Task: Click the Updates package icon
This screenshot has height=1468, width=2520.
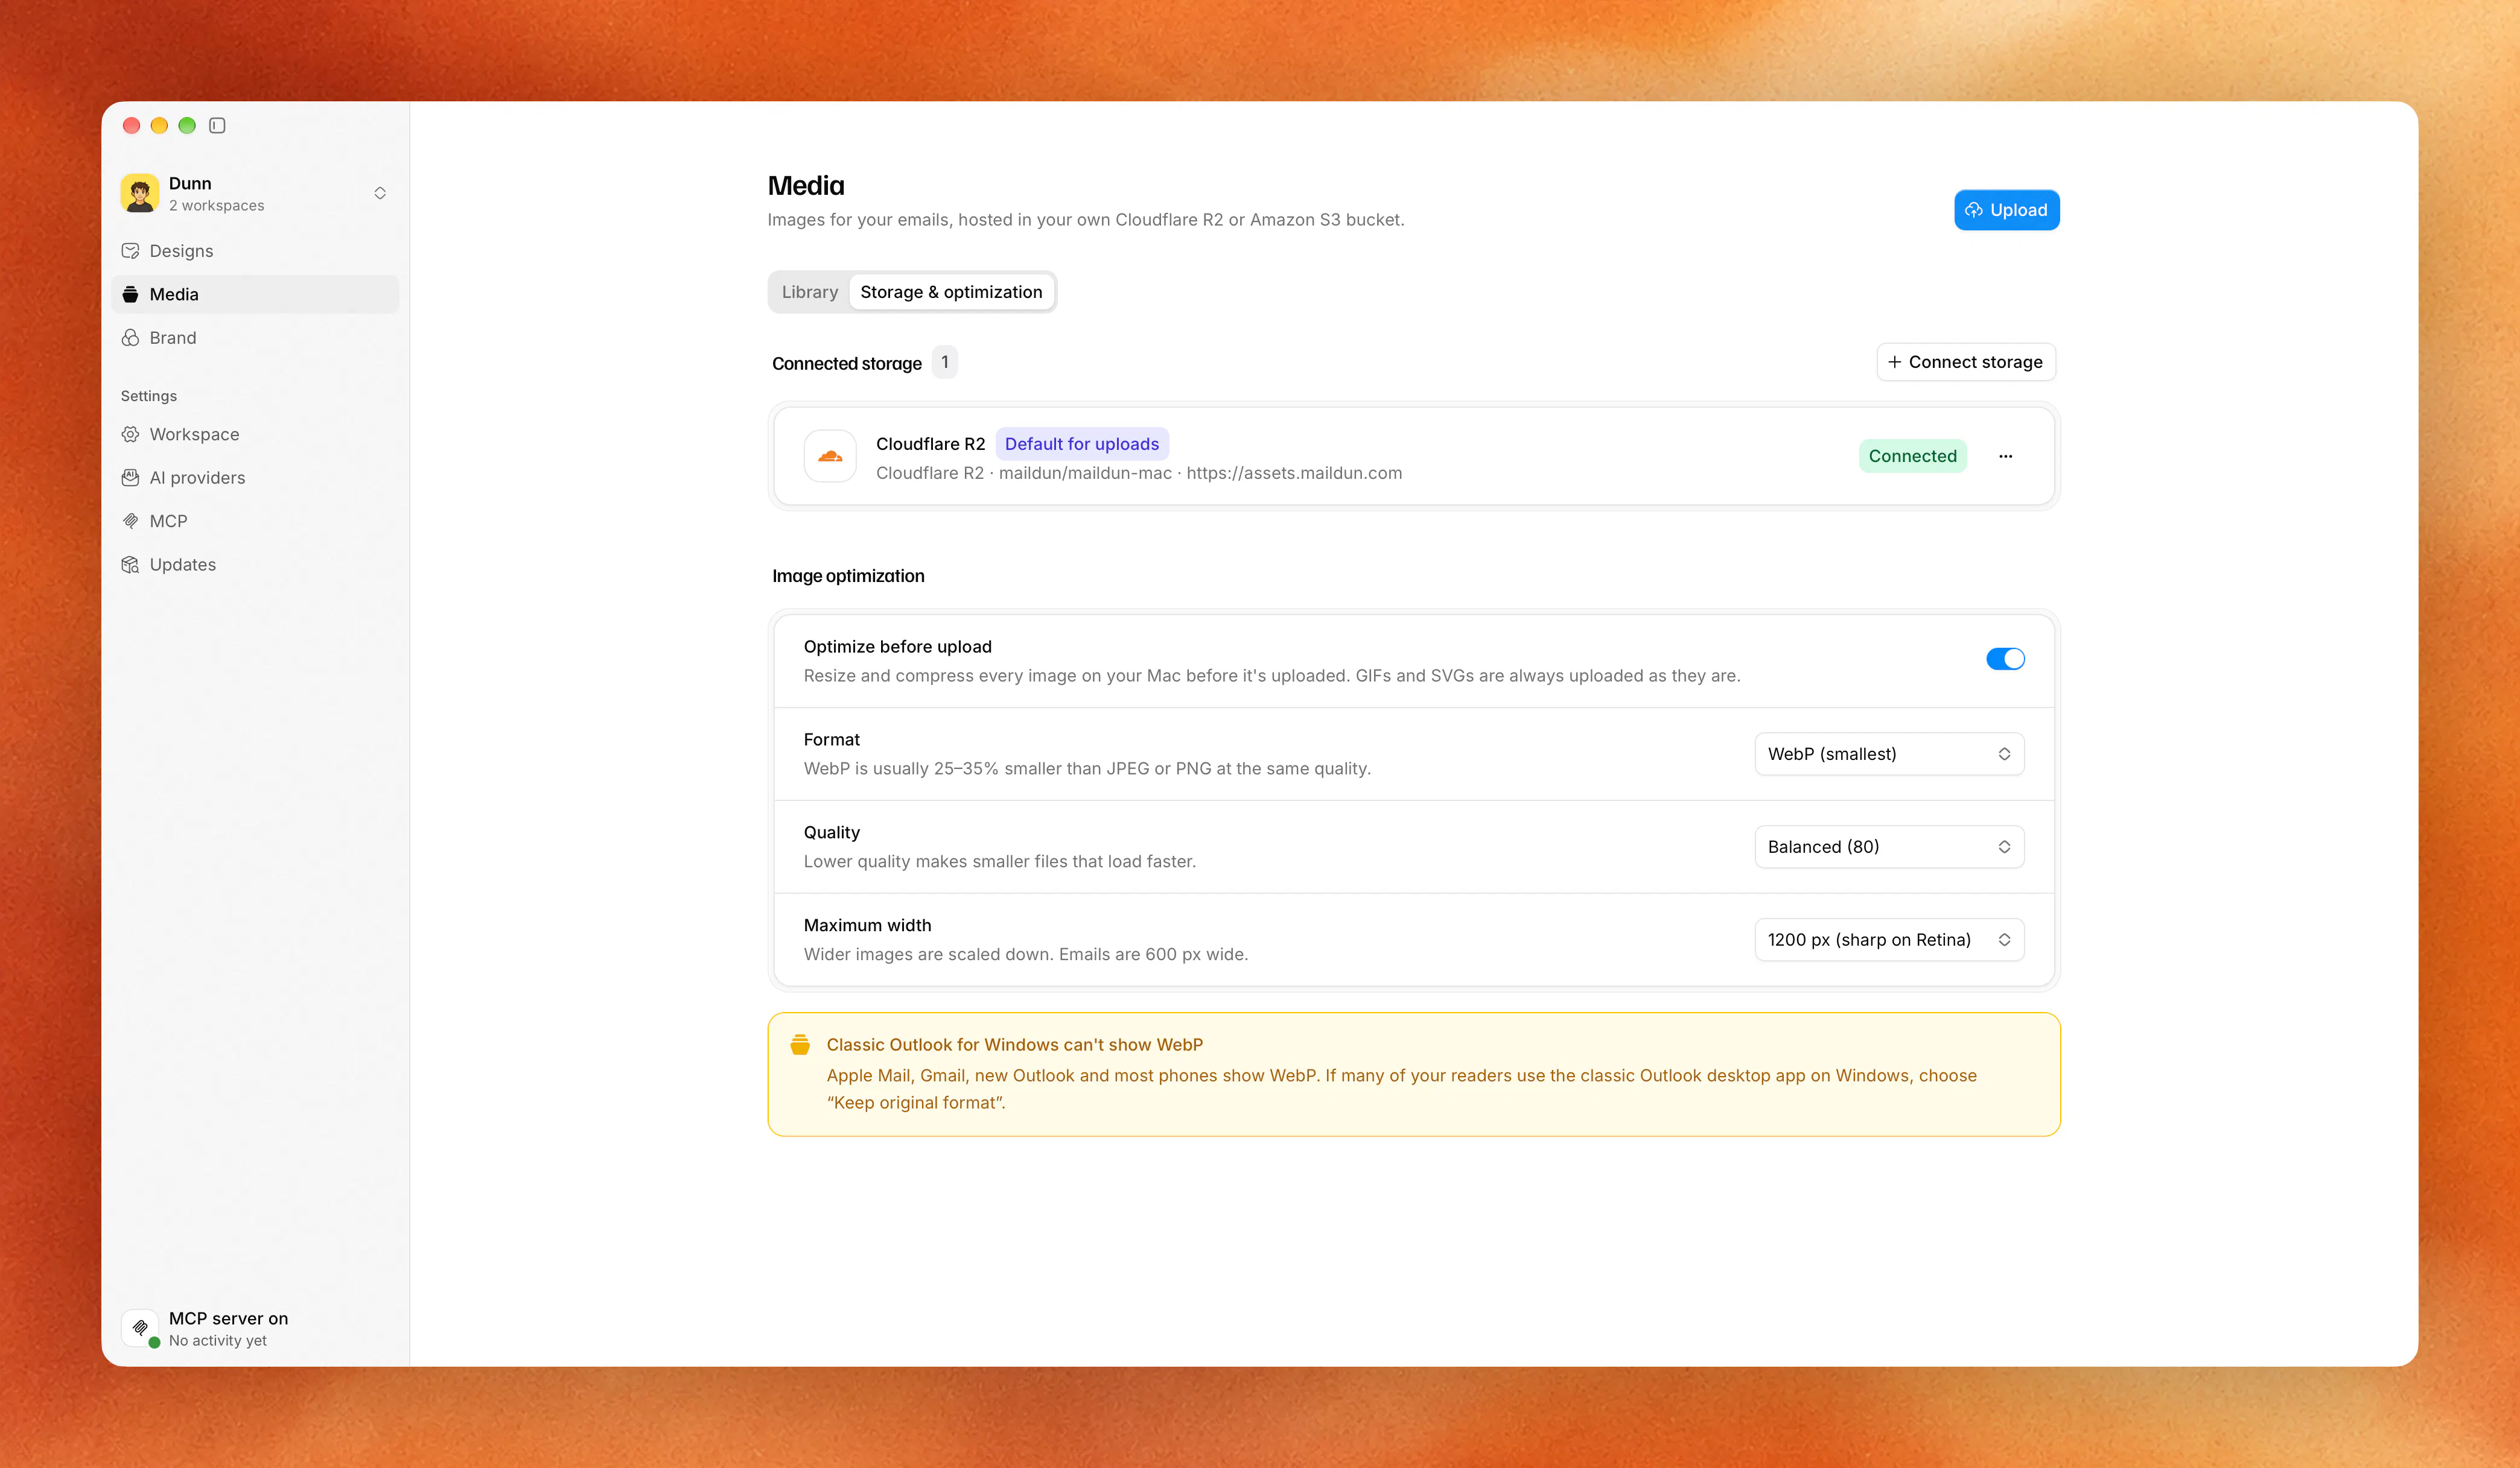Action: coord(130,565)
